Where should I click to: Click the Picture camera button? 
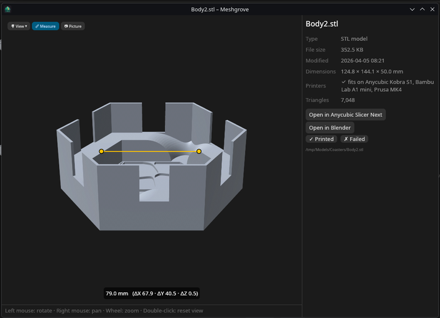coord(73,26)
